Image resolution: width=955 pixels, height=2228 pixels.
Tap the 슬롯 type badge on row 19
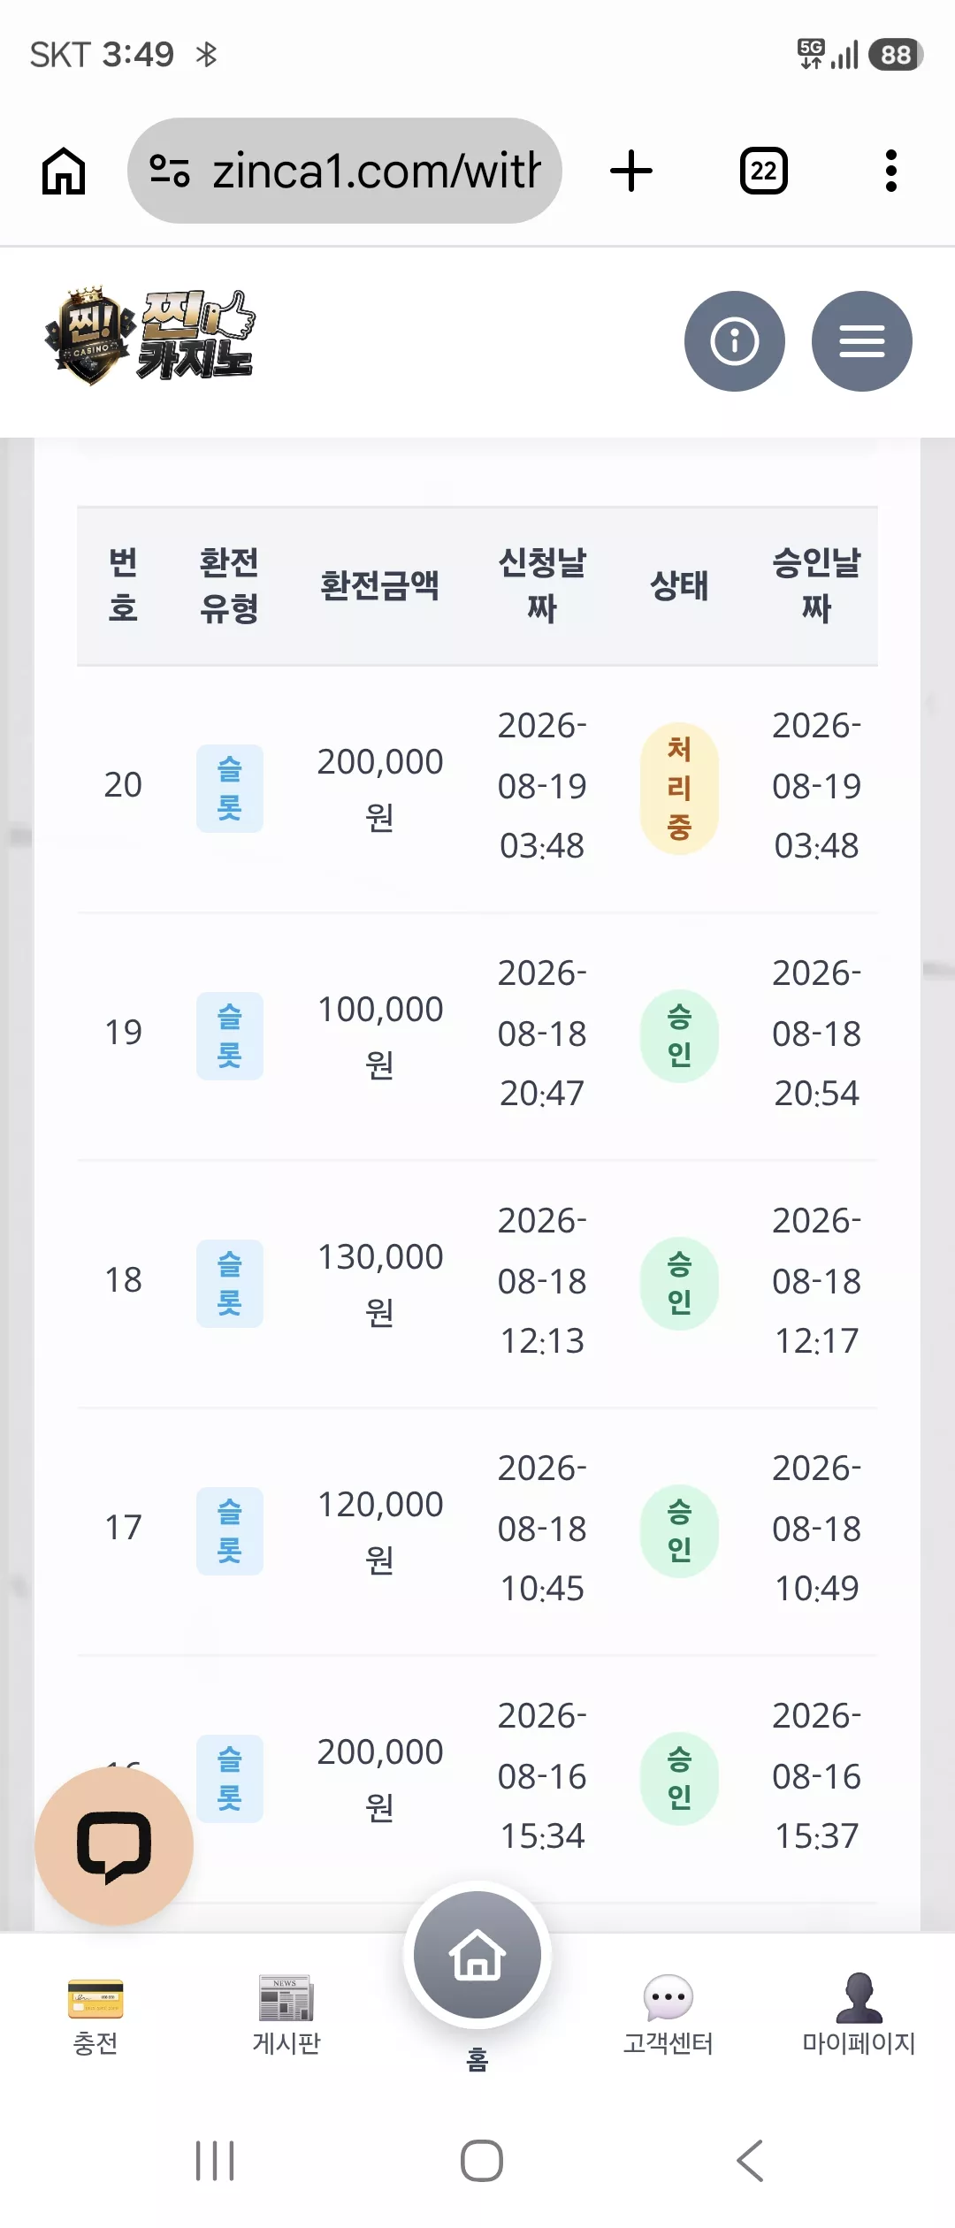click(x=230, y=1036)
